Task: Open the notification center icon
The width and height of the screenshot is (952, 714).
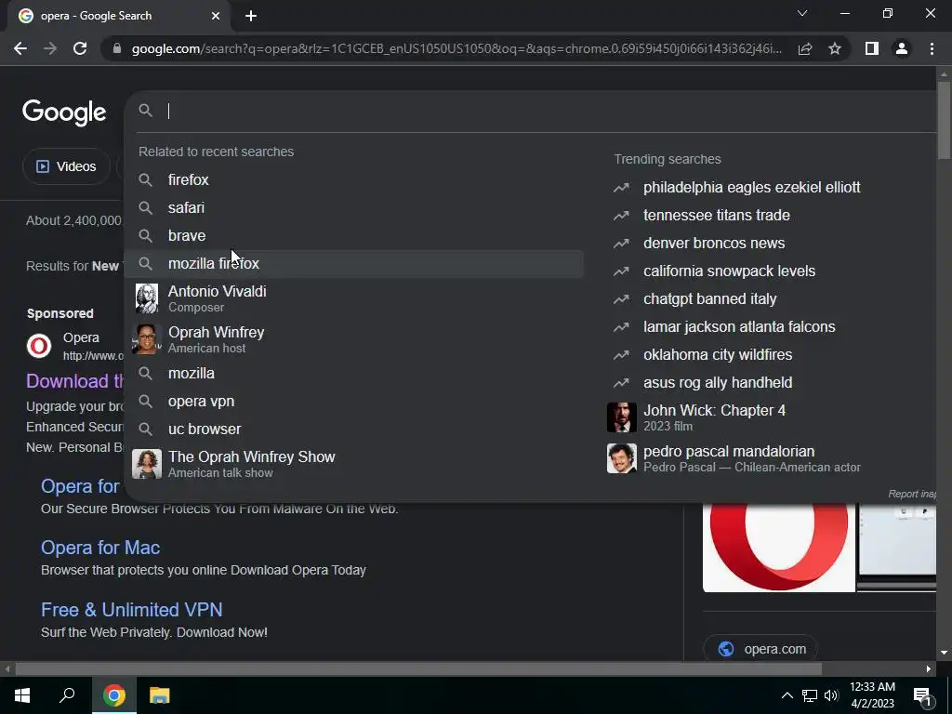Action: click(922, 696)
